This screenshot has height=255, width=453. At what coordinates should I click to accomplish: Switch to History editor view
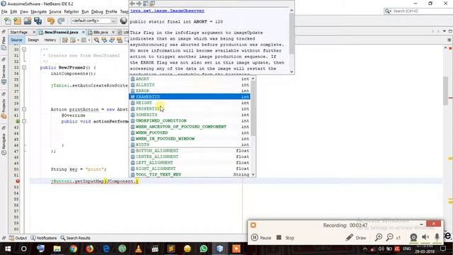pyautogui.click(x=50, y=40)
